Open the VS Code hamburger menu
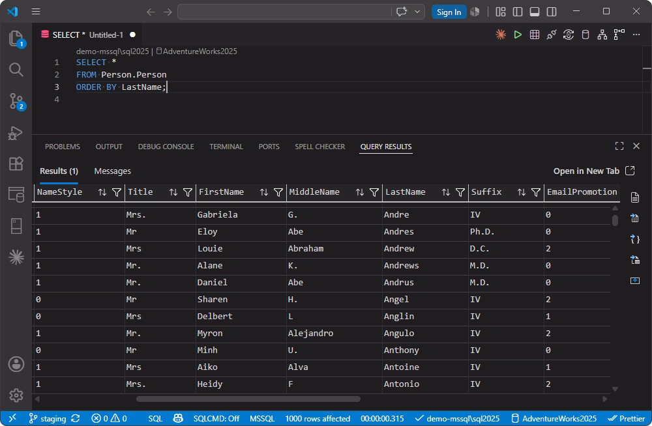652x426 pixels. click(x=36, y=11)
